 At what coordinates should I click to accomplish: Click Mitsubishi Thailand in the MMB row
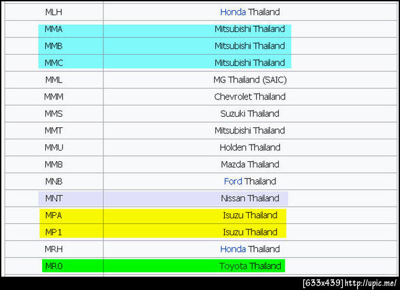tap(250, 46)
